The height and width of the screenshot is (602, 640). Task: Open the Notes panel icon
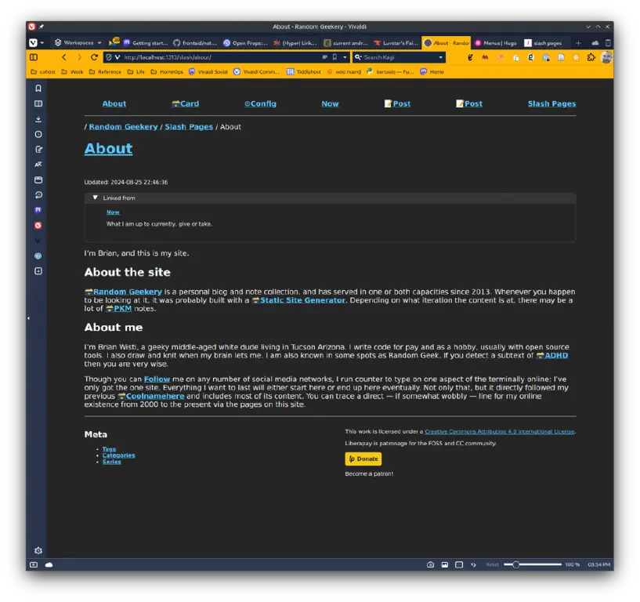click(38, 150)
